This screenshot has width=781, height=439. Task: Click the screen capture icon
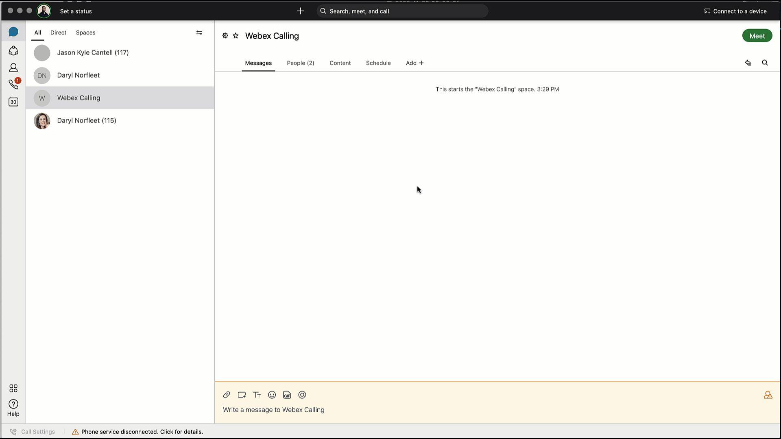(x=242, y=395)
